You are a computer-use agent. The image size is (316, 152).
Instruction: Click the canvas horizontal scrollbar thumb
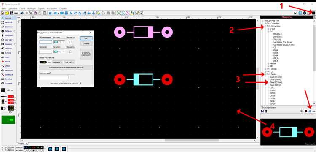(192, 140)
